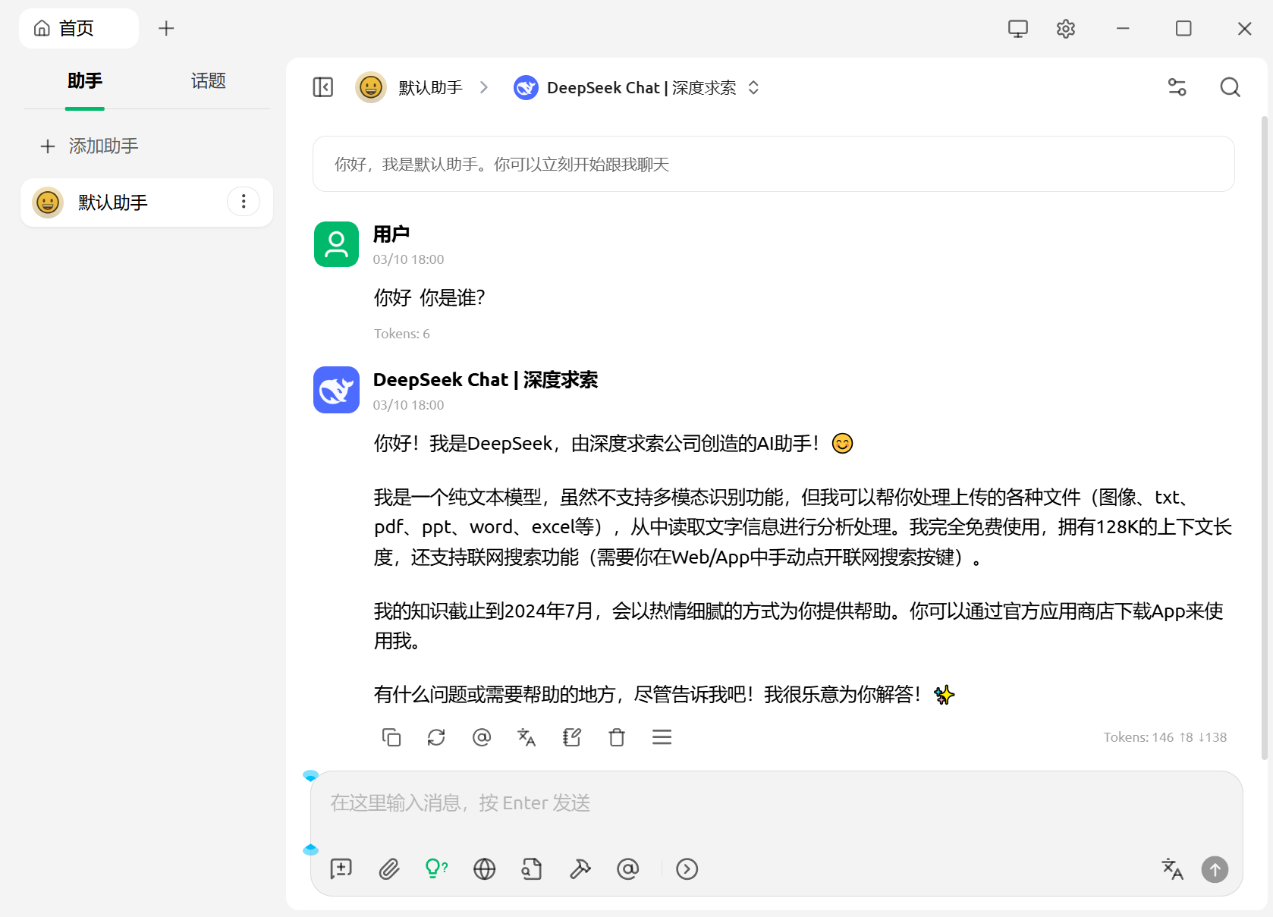Click the 添加助手 button

pos(90,146)
